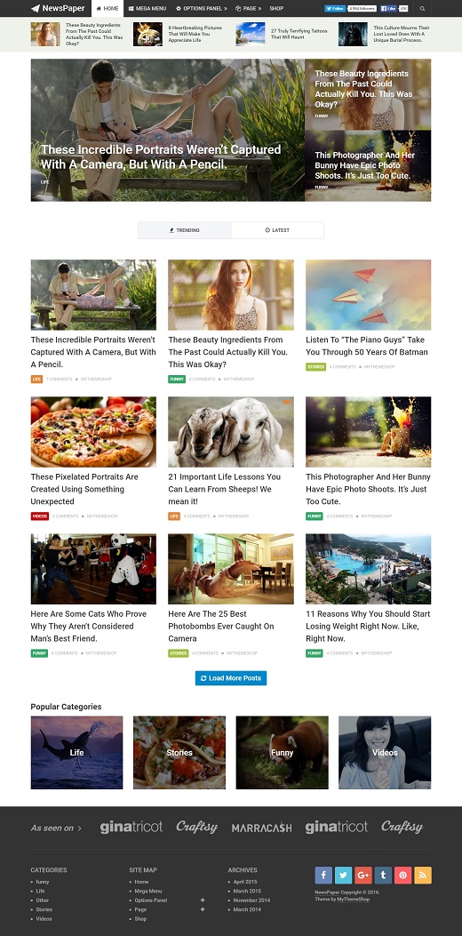Click the Google Plus footer icon

[362, 876]
